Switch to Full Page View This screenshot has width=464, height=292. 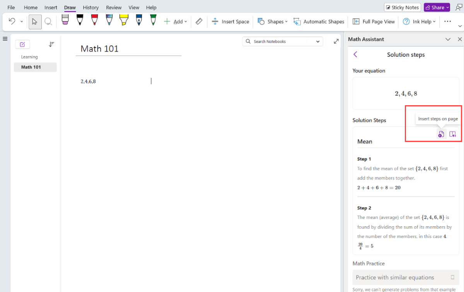pos(374,22)
